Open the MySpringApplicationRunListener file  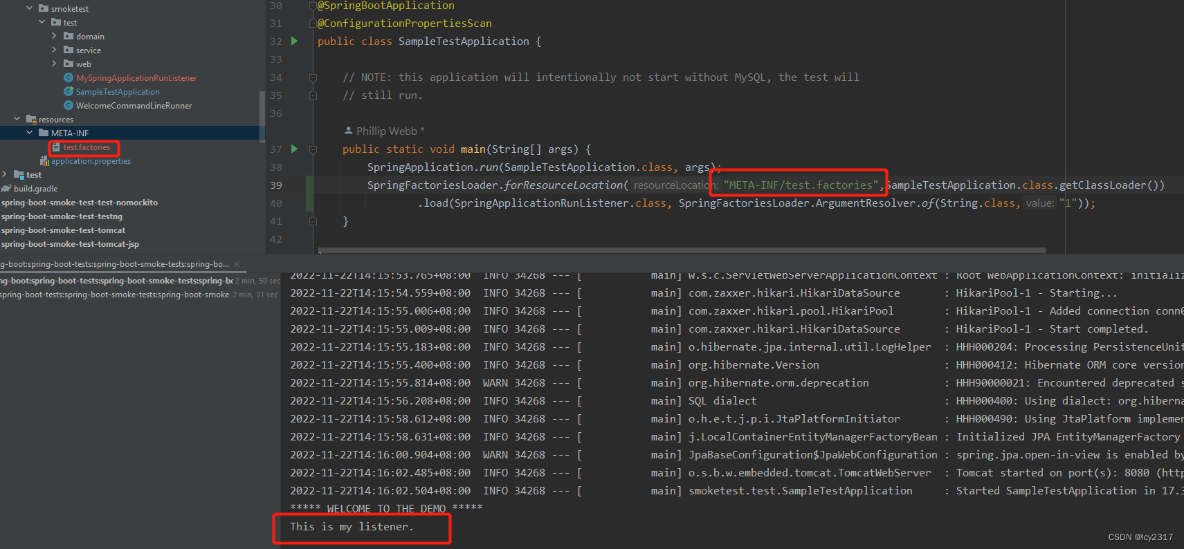pos(136,77)
